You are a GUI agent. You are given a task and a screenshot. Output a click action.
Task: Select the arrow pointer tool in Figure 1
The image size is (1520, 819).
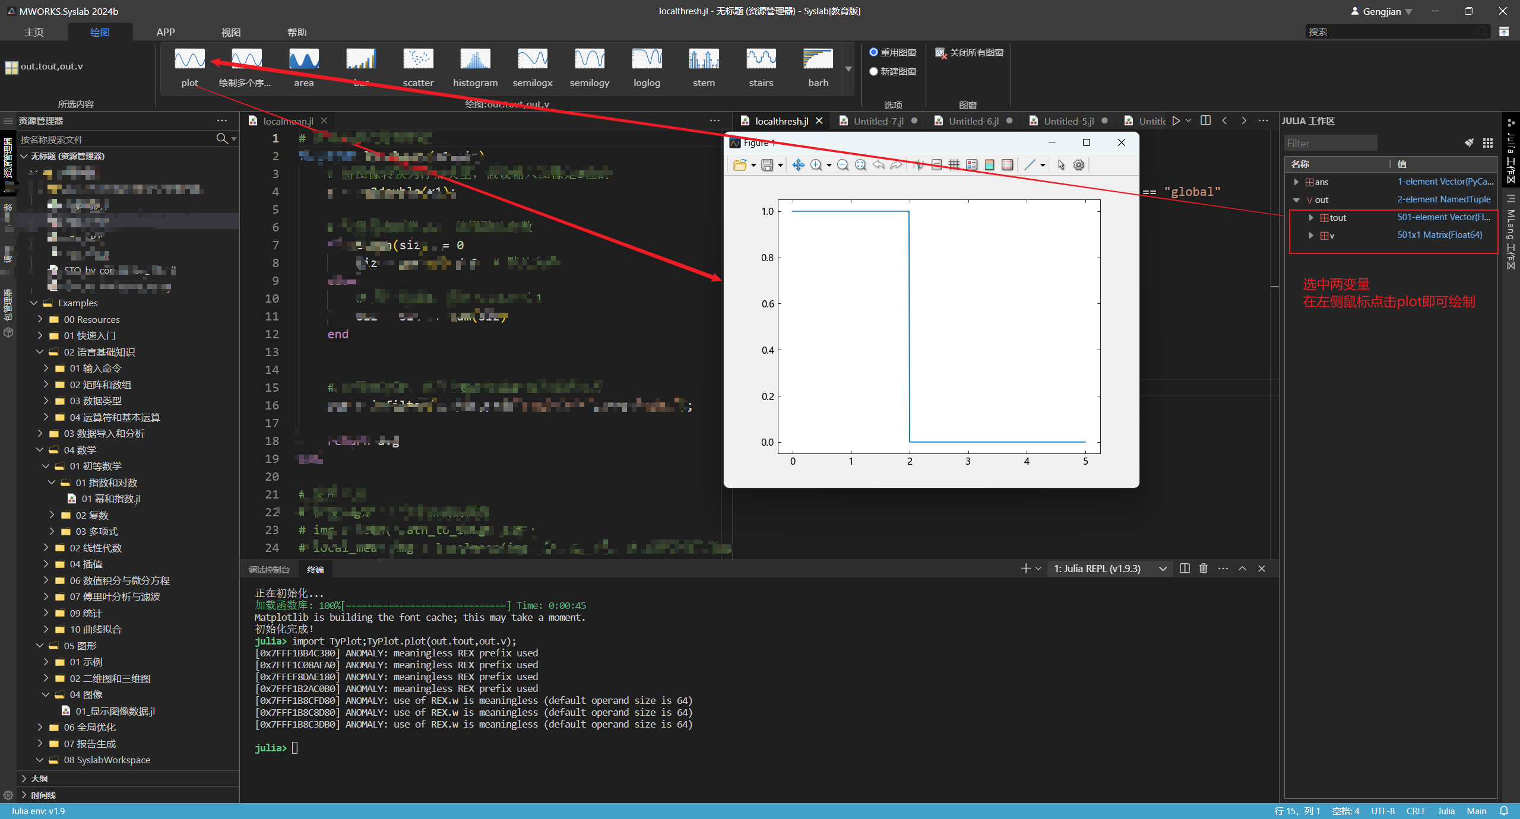tap(1061, 165)
